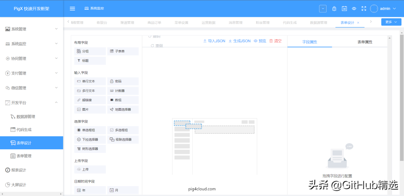The width and height of the screenshot is (404, 196).
Task: Open 报表设计 in the sidebar
Action: pos(31,170)
